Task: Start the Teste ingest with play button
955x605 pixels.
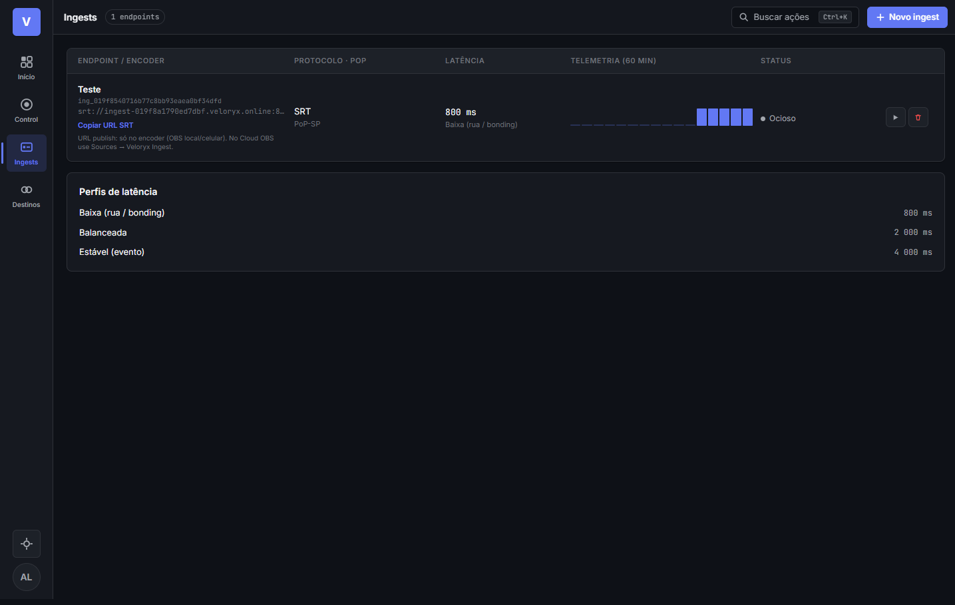Action: click(896, 117)
